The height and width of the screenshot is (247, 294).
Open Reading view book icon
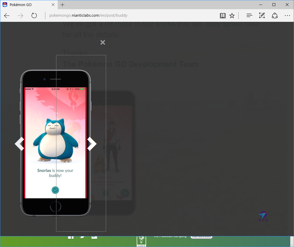223,16
